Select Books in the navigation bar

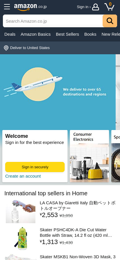[x=90, y=34]
